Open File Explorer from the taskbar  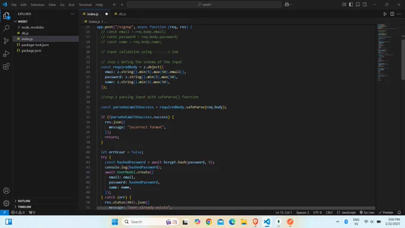[x=244, y=222]
